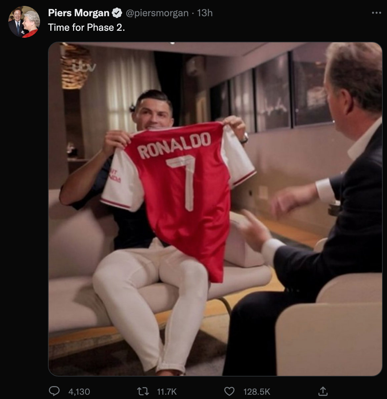The width and height of the screenshot is (387, 399).
Task: Open the share icon below the tweet
Action: coord(322,391)
